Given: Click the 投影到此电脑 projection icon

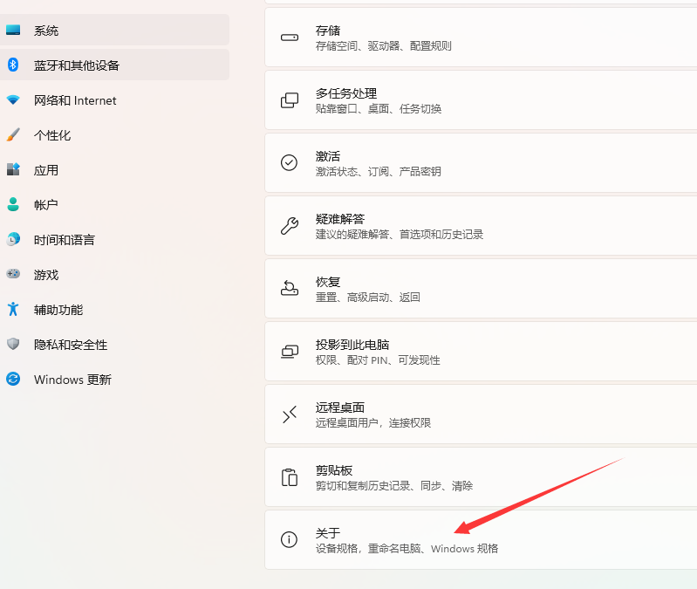Looking at the screenshot, I should pyautogui.click(x=290, y=352).
